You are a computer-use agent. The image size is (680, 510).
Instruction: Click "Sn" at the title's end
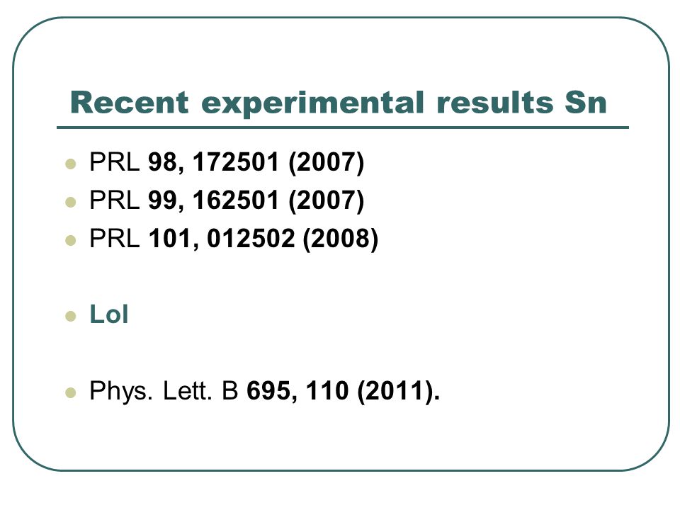586,102
